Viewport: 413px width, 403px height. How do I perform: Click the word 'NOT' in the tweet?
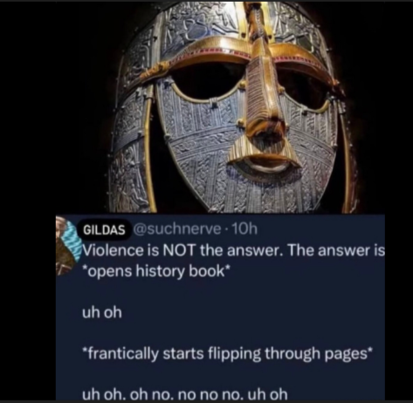pos(178,250)
